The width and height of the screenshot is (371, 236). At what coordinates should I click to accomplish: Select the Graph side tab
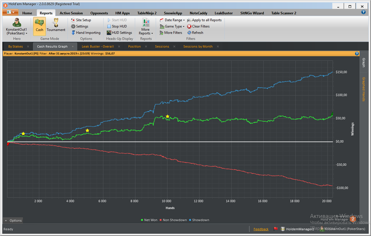pyautogui.click(x=364, y=63)
